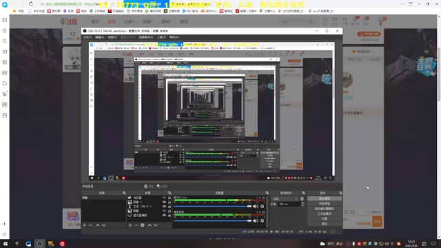441x248 pixels.
Task: Open the 文件(F) menu in OBS
Action: [88, 37]
